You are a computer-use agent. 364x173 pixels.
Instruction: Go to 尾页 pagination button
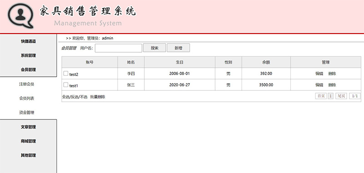[x=341, y=96]
